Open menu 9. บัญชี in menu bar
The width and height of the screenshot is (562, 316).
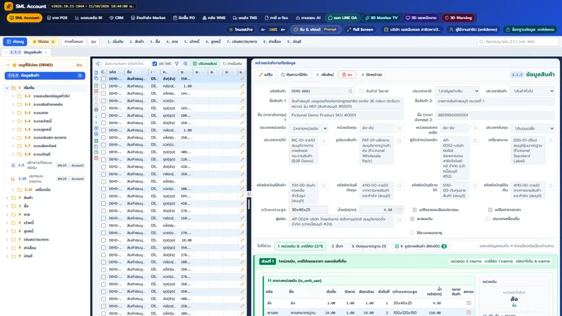click(294, 42)
